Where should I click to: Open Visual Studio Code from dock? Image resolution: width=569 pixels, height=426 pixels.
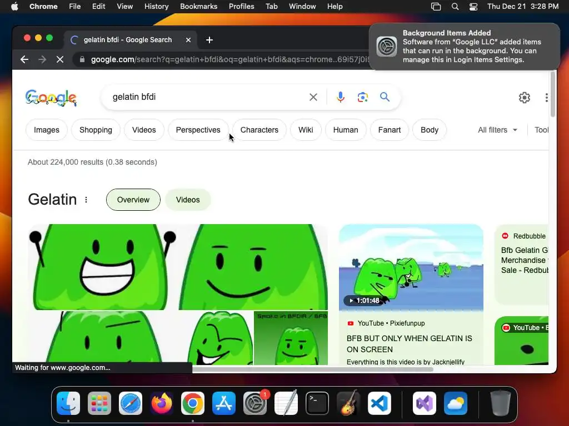tap(379, 403)
